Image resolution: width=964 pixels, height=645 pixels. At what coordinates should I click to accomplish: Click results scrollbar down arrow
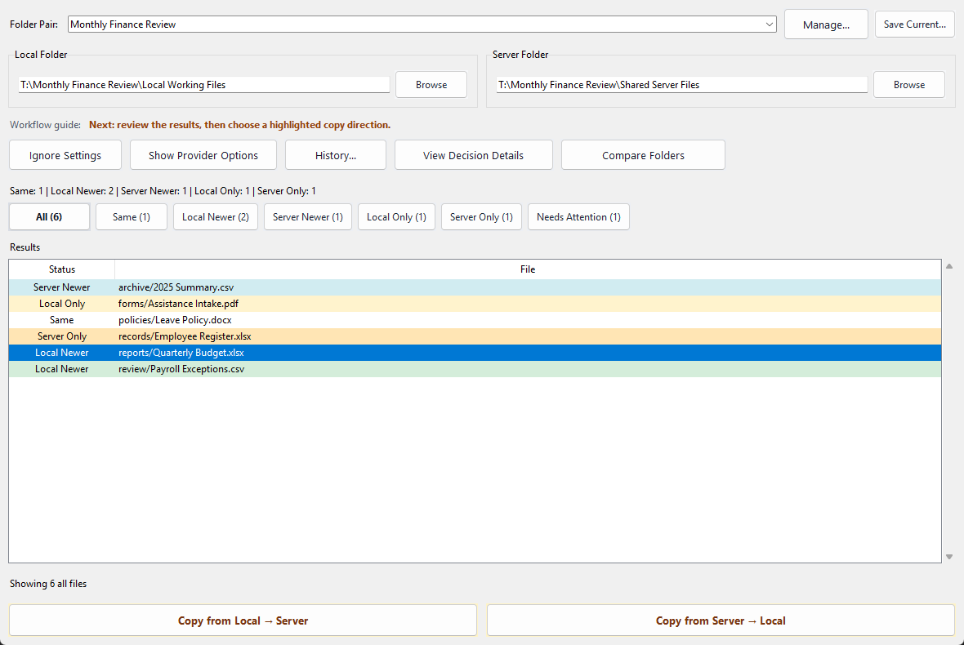[949, 557]
